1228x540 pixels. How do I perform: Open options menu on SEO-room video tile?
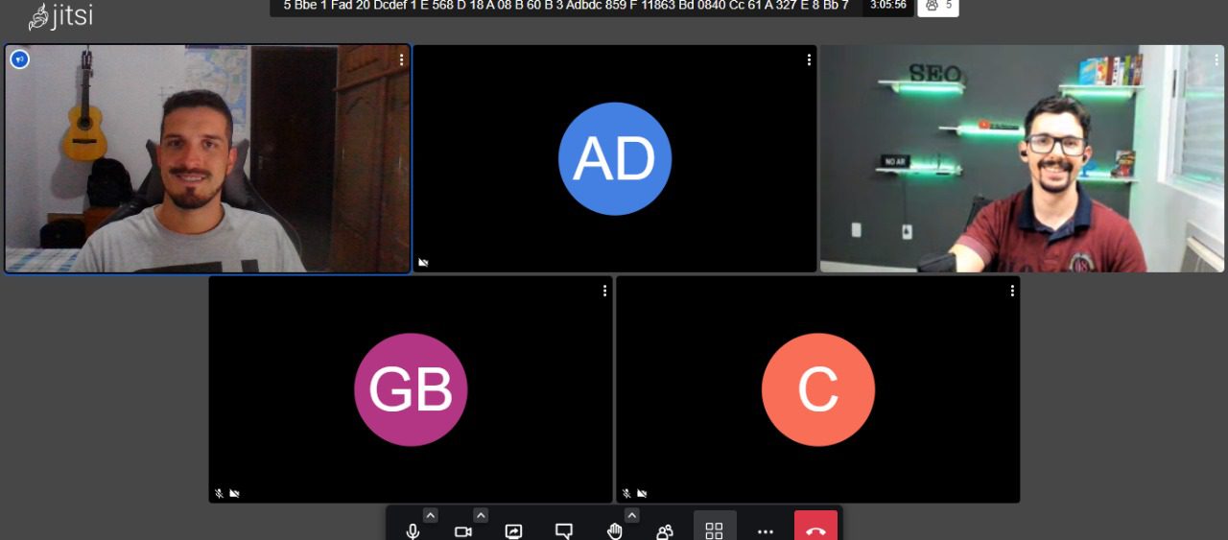pos(1216,59)
